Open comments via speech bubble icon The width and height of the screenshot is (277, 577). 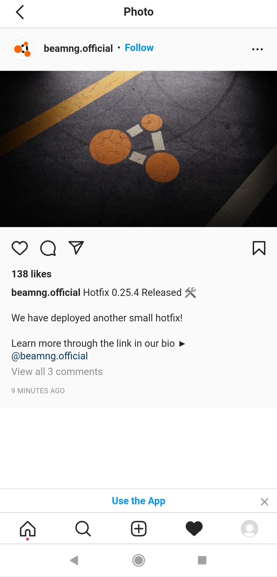pyautogui.click(x=48, y=248)
